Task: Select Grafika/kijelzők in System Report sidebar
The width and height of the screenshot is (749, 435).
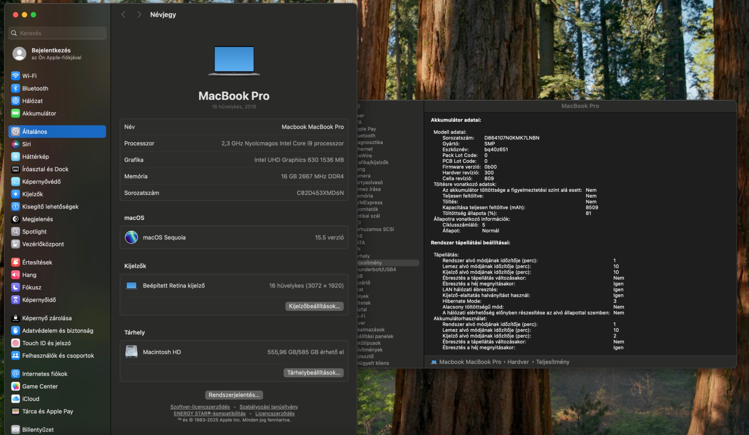Action: click(x=373, y=162)
